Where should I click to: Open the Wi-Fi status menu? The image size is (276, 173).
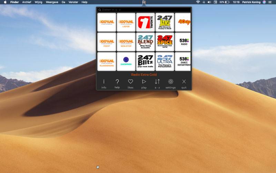coord(198,2)
